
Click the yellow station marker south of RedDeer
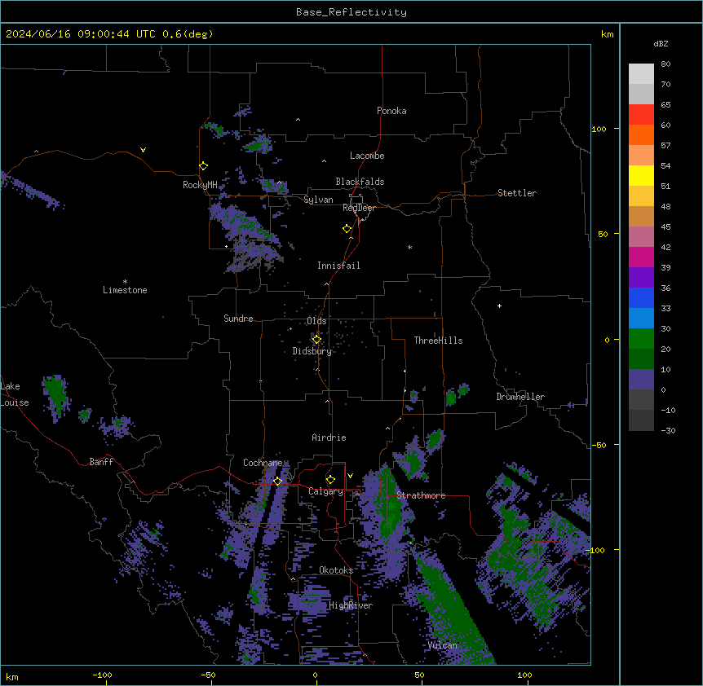(347, 228)
